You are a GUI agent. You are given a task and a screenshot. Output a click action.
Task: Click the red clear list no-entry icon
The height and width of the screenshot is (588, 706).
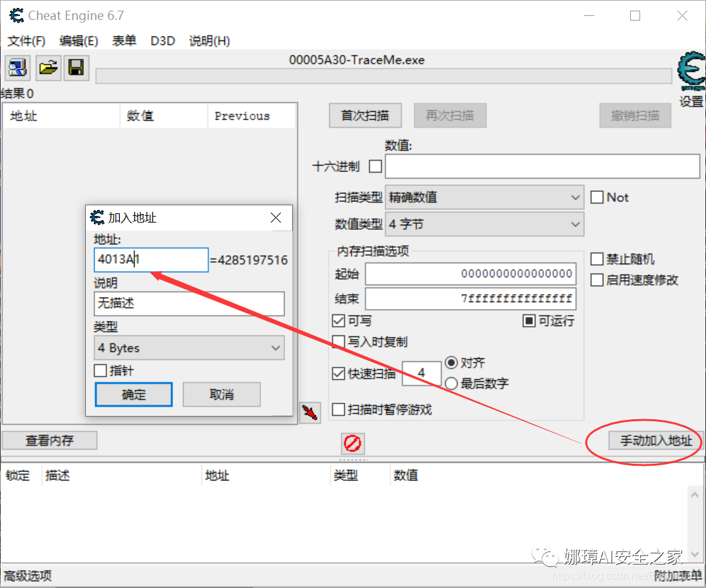tap(353, 443)
